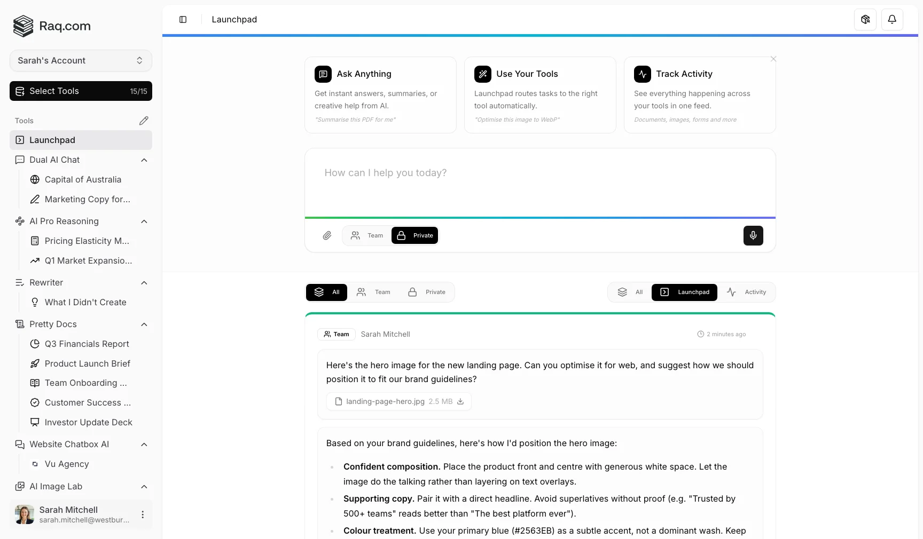Click the How can I help input field
The height and width of the screenshot is (539, 923).
[x=539, y=181]
